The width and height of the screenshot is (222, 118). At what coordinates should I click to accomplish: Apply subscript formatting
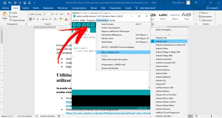tap(47, 19)
